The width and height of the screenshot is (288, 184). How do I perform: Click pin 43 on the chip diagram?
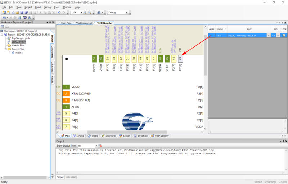click(180, 59)
